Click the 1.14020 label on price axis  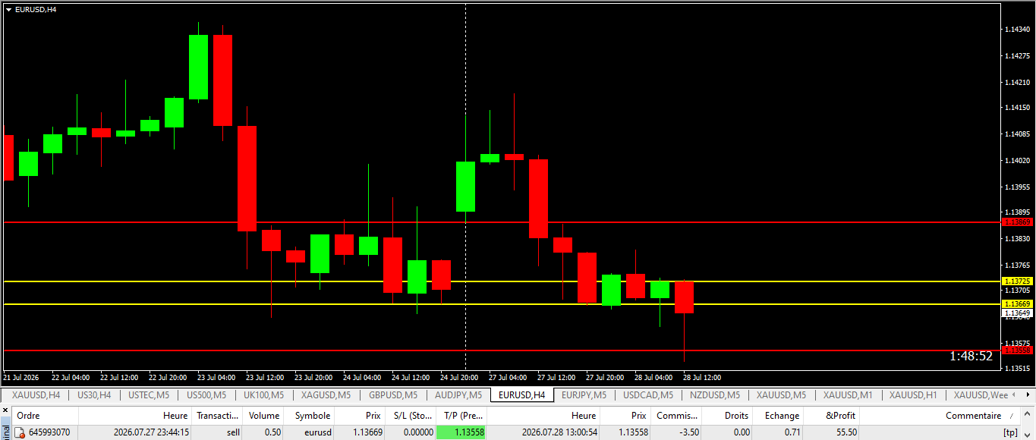pos(1017,161)
